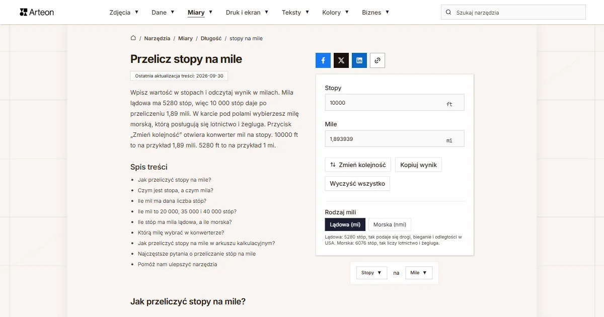Image resolution: width=604 pixels, height=317 pixels.
Task: Jump to stopy na mile w arkuszu kalkulacyjnym
Action: [x=206, y=243]
